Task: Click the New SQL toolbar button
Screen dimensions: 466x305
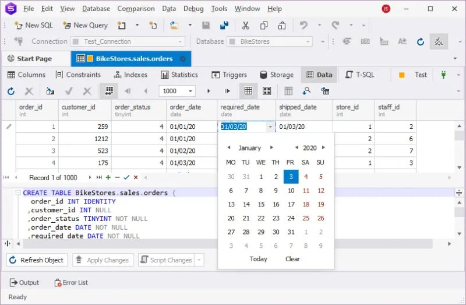Action: click(x=34, y=25)
